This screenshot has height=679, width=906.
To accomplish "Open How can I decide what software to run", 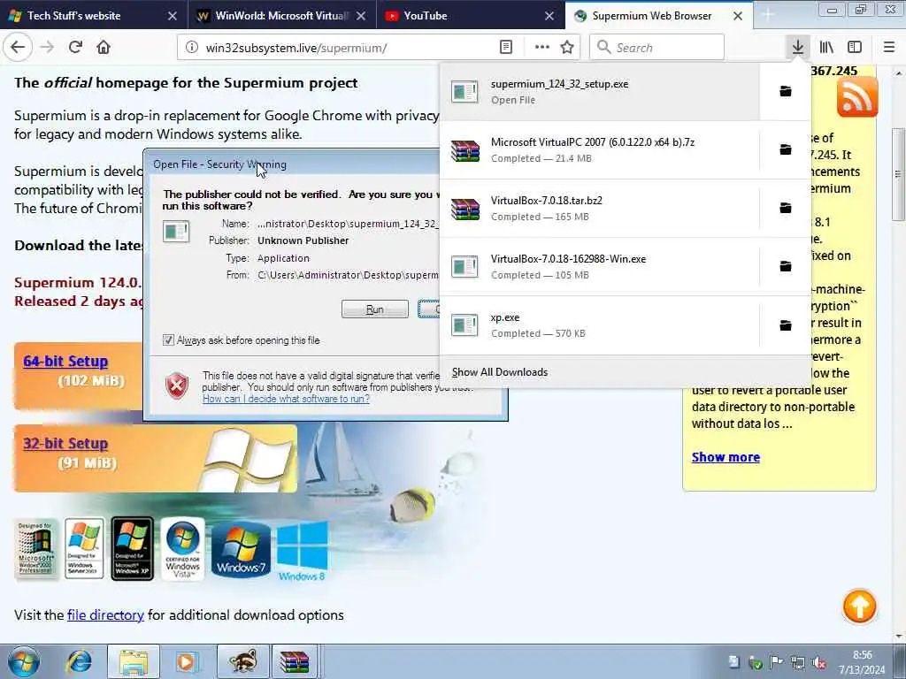I will [286, 399].
